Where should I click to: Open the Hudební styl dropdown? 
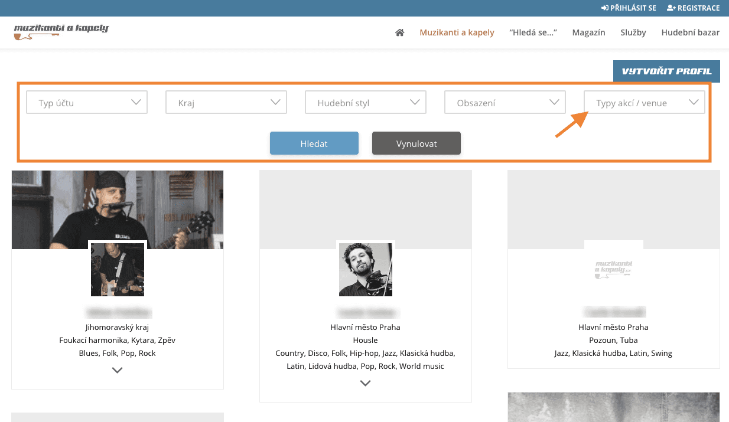coord(366,102)
